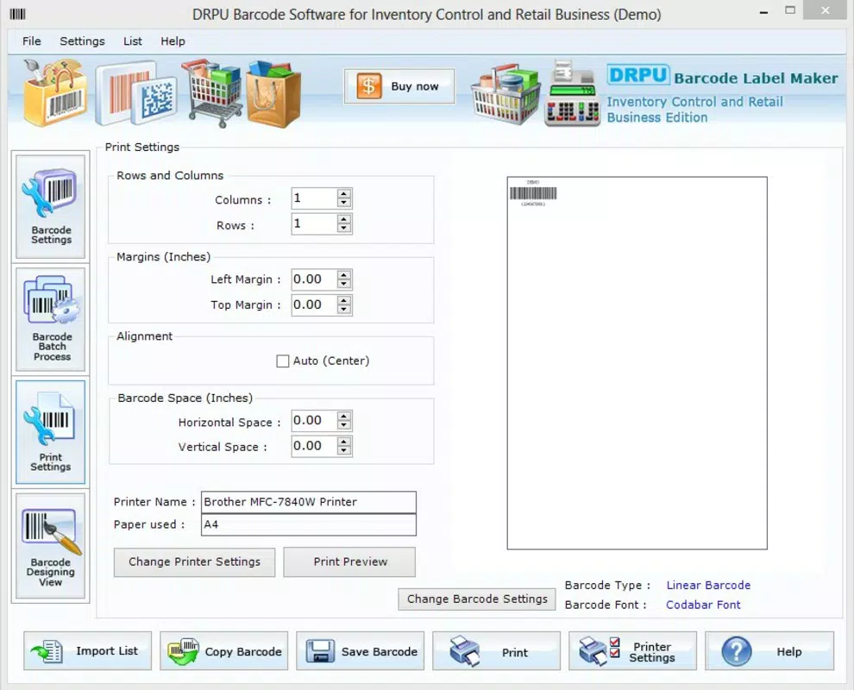Open Barcode Batch Process panel
This screenshot has height=690, width=854.
51,319
